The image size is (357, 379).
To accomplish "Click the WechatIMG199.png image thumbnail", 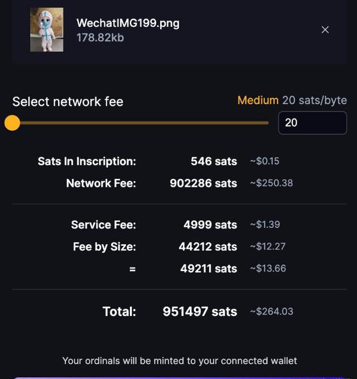I will point(46,30).
